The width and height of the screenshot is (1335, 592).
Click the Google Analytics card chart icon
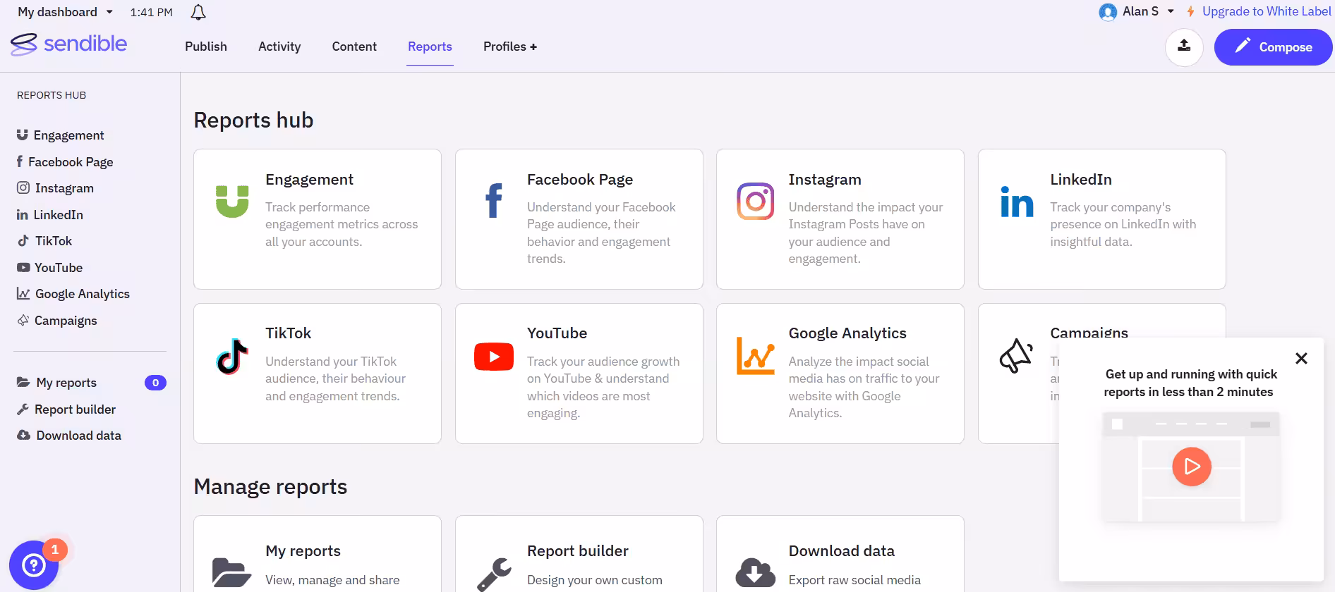point(756,356)
